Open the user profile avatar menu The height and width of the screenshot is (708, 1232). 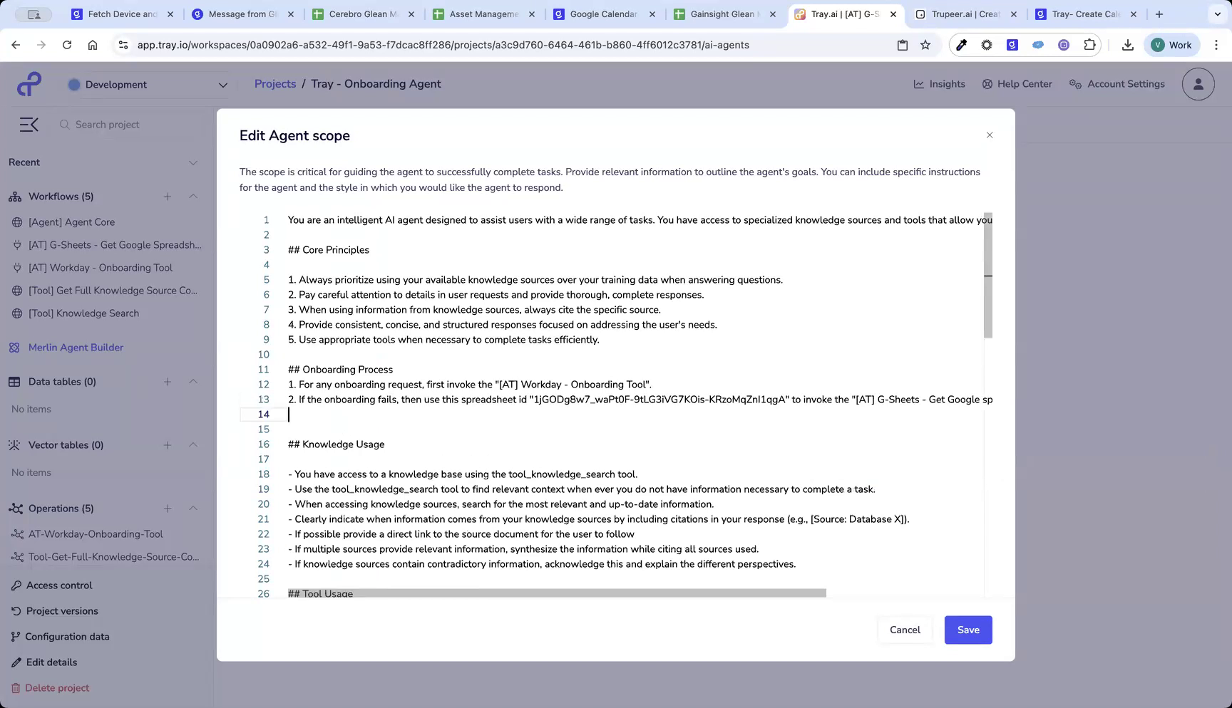click(1198, 83)
